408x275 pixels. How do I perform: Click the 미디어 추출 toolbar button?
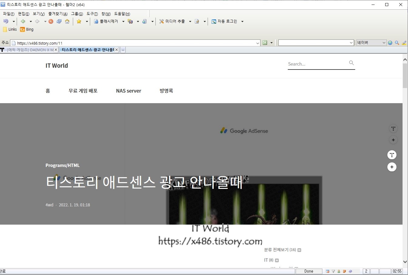(x=172, y=21)
